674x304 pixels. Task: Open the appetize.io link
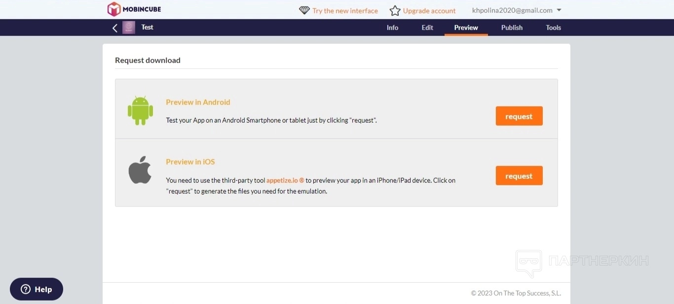[x=285, y=180]
